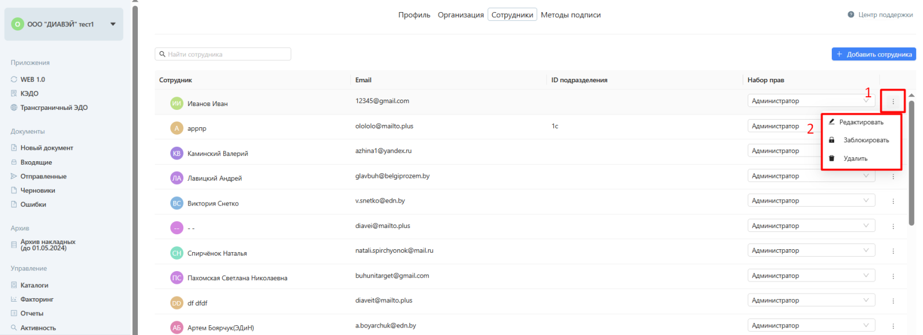Open three-dot menu for Спирчёнок Наталья
The height and width of the screenshot is (335, 923).
[892, 251]
